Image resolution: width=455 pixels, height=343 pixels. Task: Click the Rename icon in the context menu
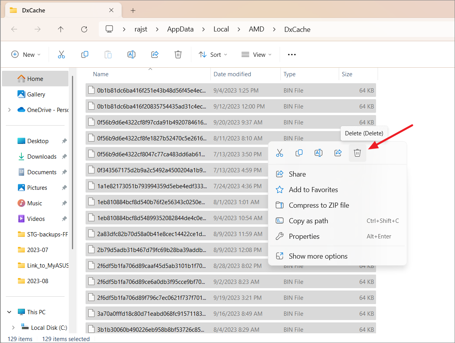(x=318, y=152)
